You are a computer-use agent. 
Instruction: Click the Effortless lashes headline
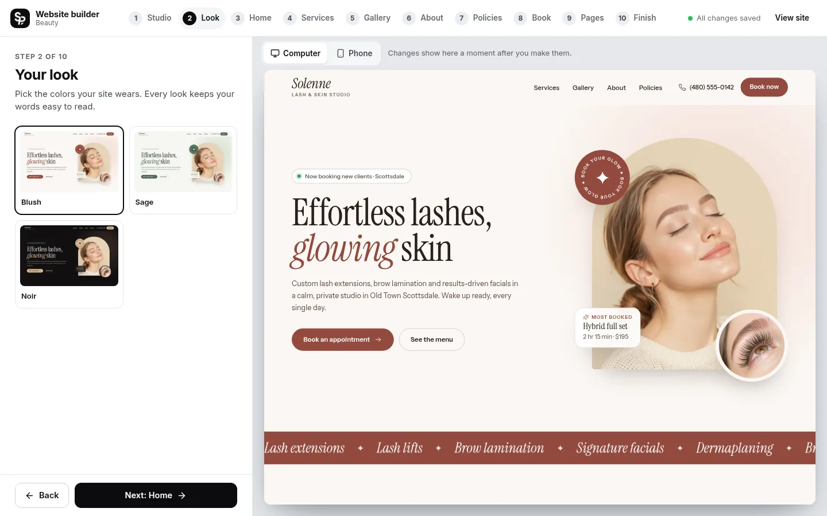pos(392,232)
